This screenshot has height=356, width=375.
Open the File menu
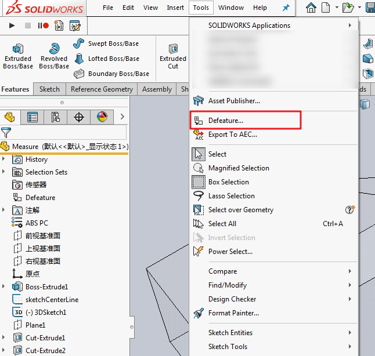108,8
